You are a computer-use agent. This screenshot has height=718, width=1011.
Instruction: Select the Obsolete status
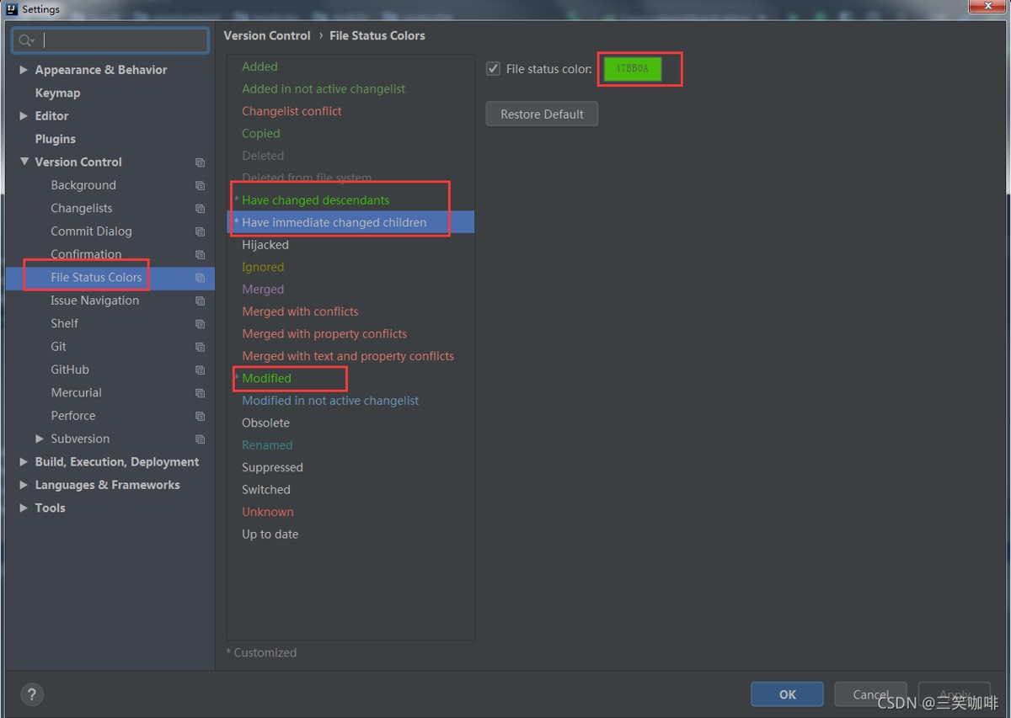click(265, 423)
